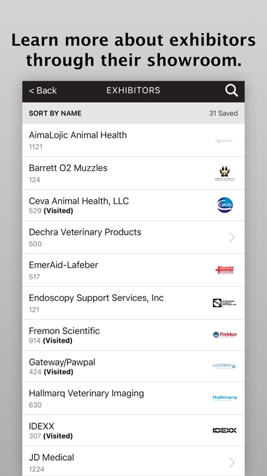
Task: Tap the EmerAid red cross logo
Action: tap(225, 270)
